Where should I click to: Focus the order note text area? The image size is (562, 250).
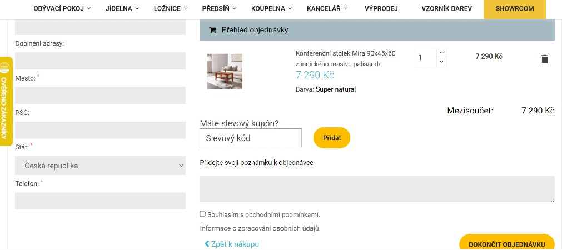pyautogui.click(x=377, y=189)
